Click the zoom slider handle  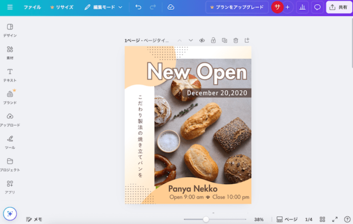pos(205,219)
